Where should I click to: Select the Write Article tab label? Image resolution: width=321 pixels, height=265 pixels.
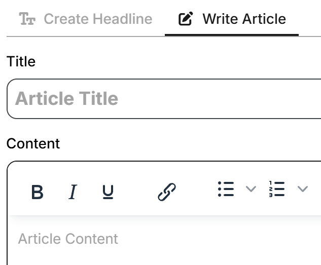pos(244,19)
